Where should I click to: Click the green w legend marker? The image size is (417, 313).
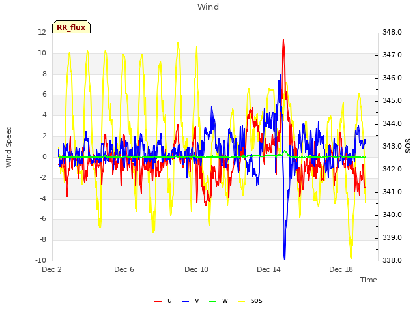pos(213,301)
